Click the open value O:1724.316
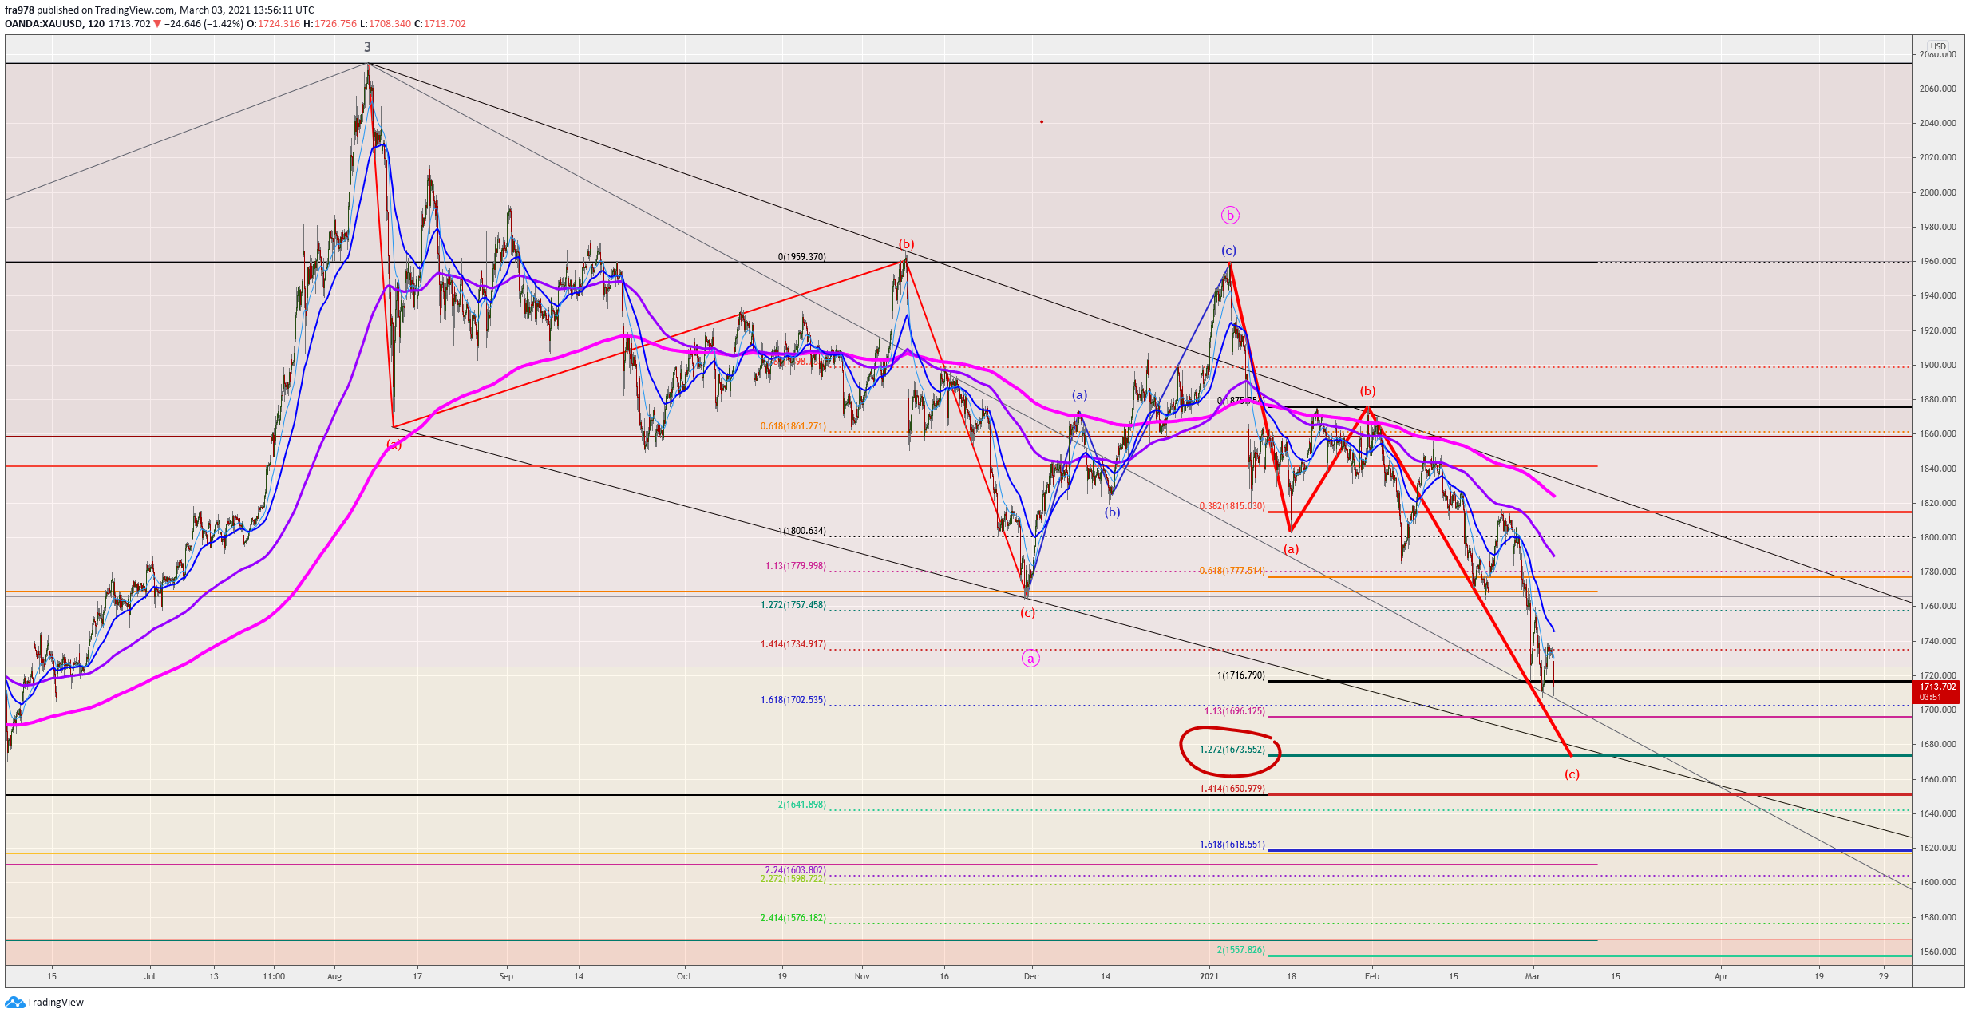This screenshot has width=1970, height=1017. click(x=273, y=24)
